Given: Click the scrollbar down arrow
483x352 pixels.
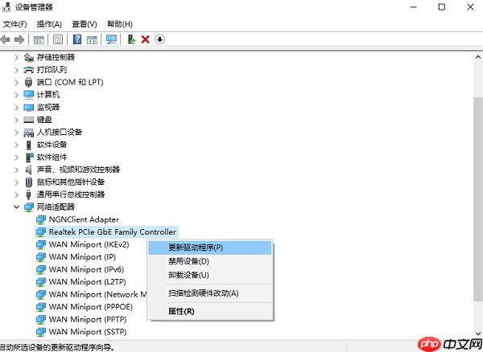Looking at the screenshot, I should coord(478,334).
